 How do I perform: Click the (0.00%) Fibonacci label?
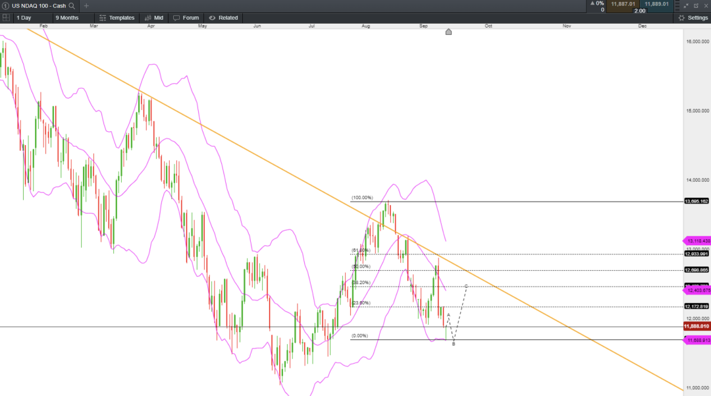point(359,335)
